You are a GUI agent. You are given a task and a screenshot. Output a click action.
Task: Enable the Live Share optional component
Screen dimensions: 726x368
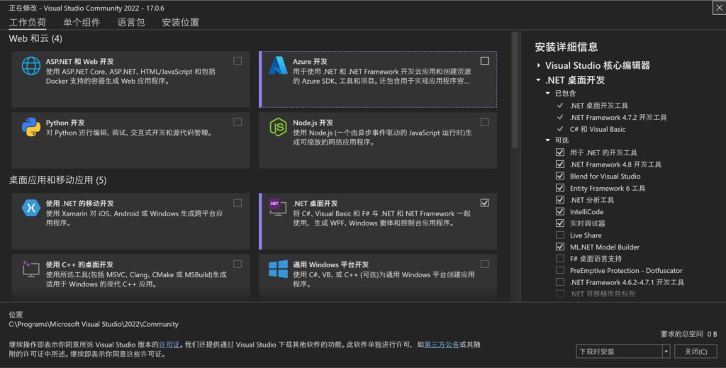pyautogui.click(x=560, y=235)
